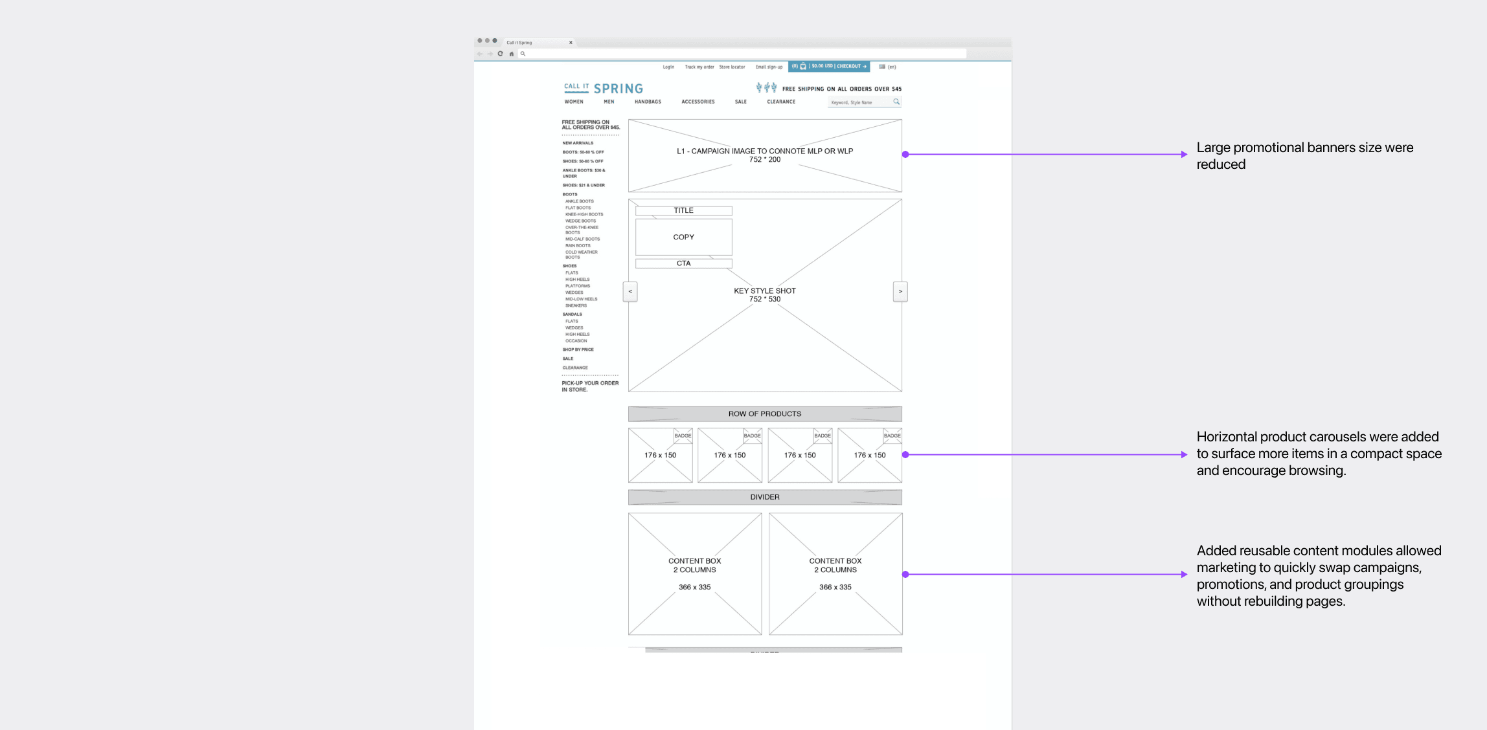Advance carousel with the next arrow
This screenshot has height=730, width=1487.
(900, 291)
